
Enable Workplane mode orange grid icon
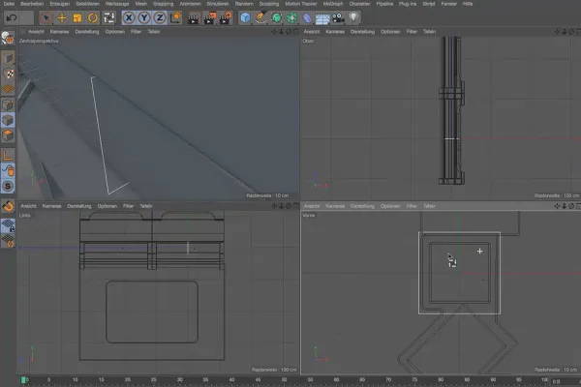coord(8,89)
